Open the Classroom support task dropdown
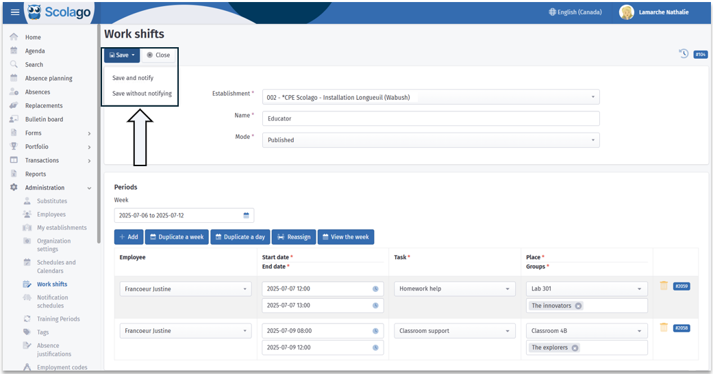Image resolution: width=713 pixels, height=374 pixels. click(455, 331)
